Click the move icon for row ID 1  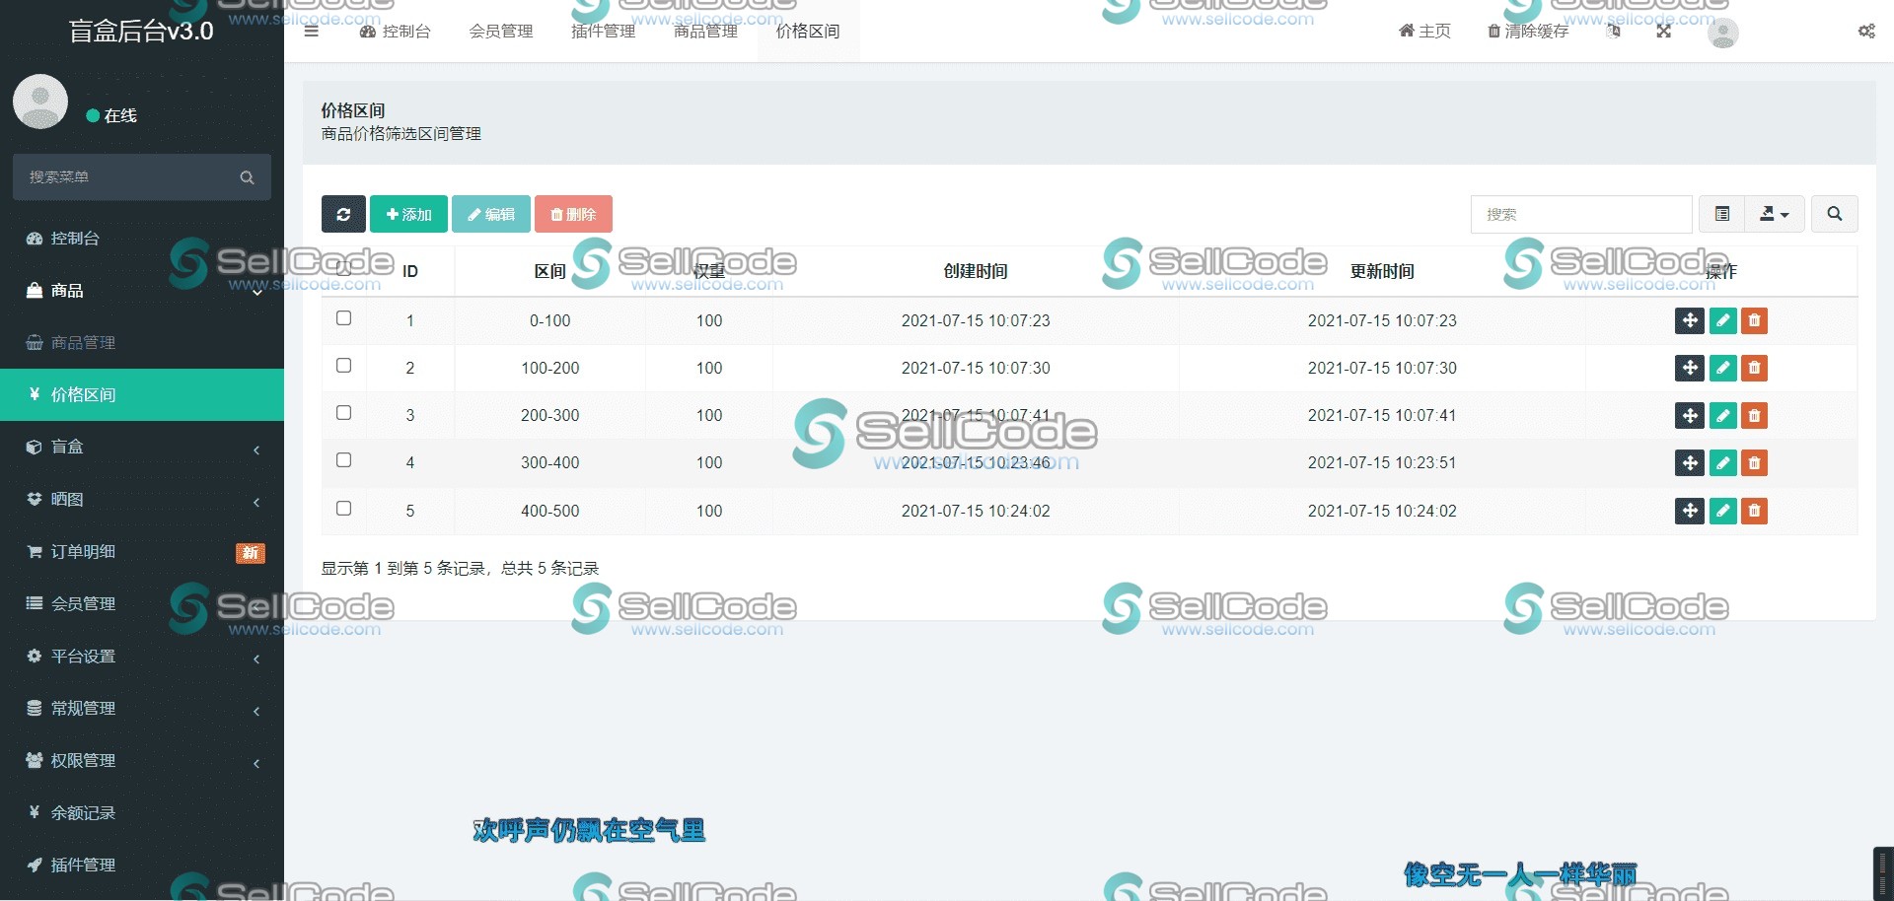[x=1690, y=320]
